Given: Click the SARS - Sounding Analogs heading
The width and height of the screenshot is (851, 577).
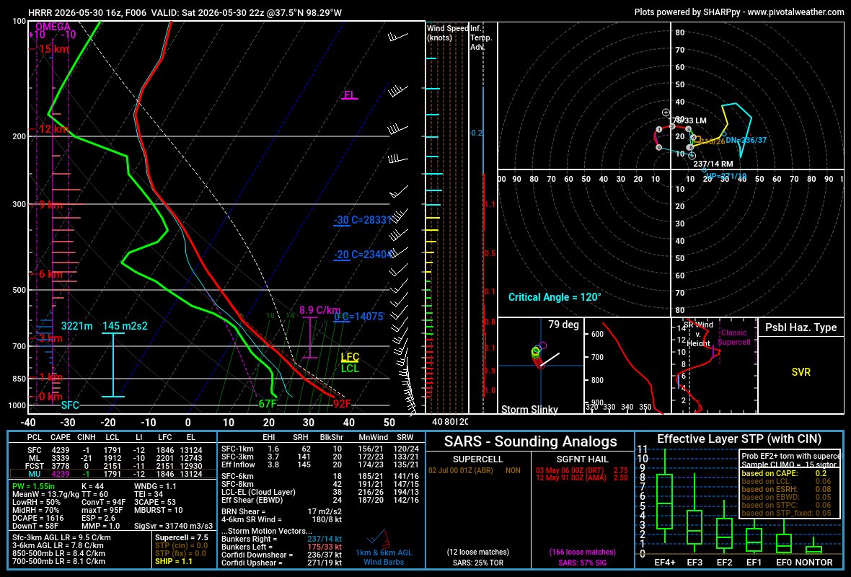Looking at the screenshot, I should (530, 441).
